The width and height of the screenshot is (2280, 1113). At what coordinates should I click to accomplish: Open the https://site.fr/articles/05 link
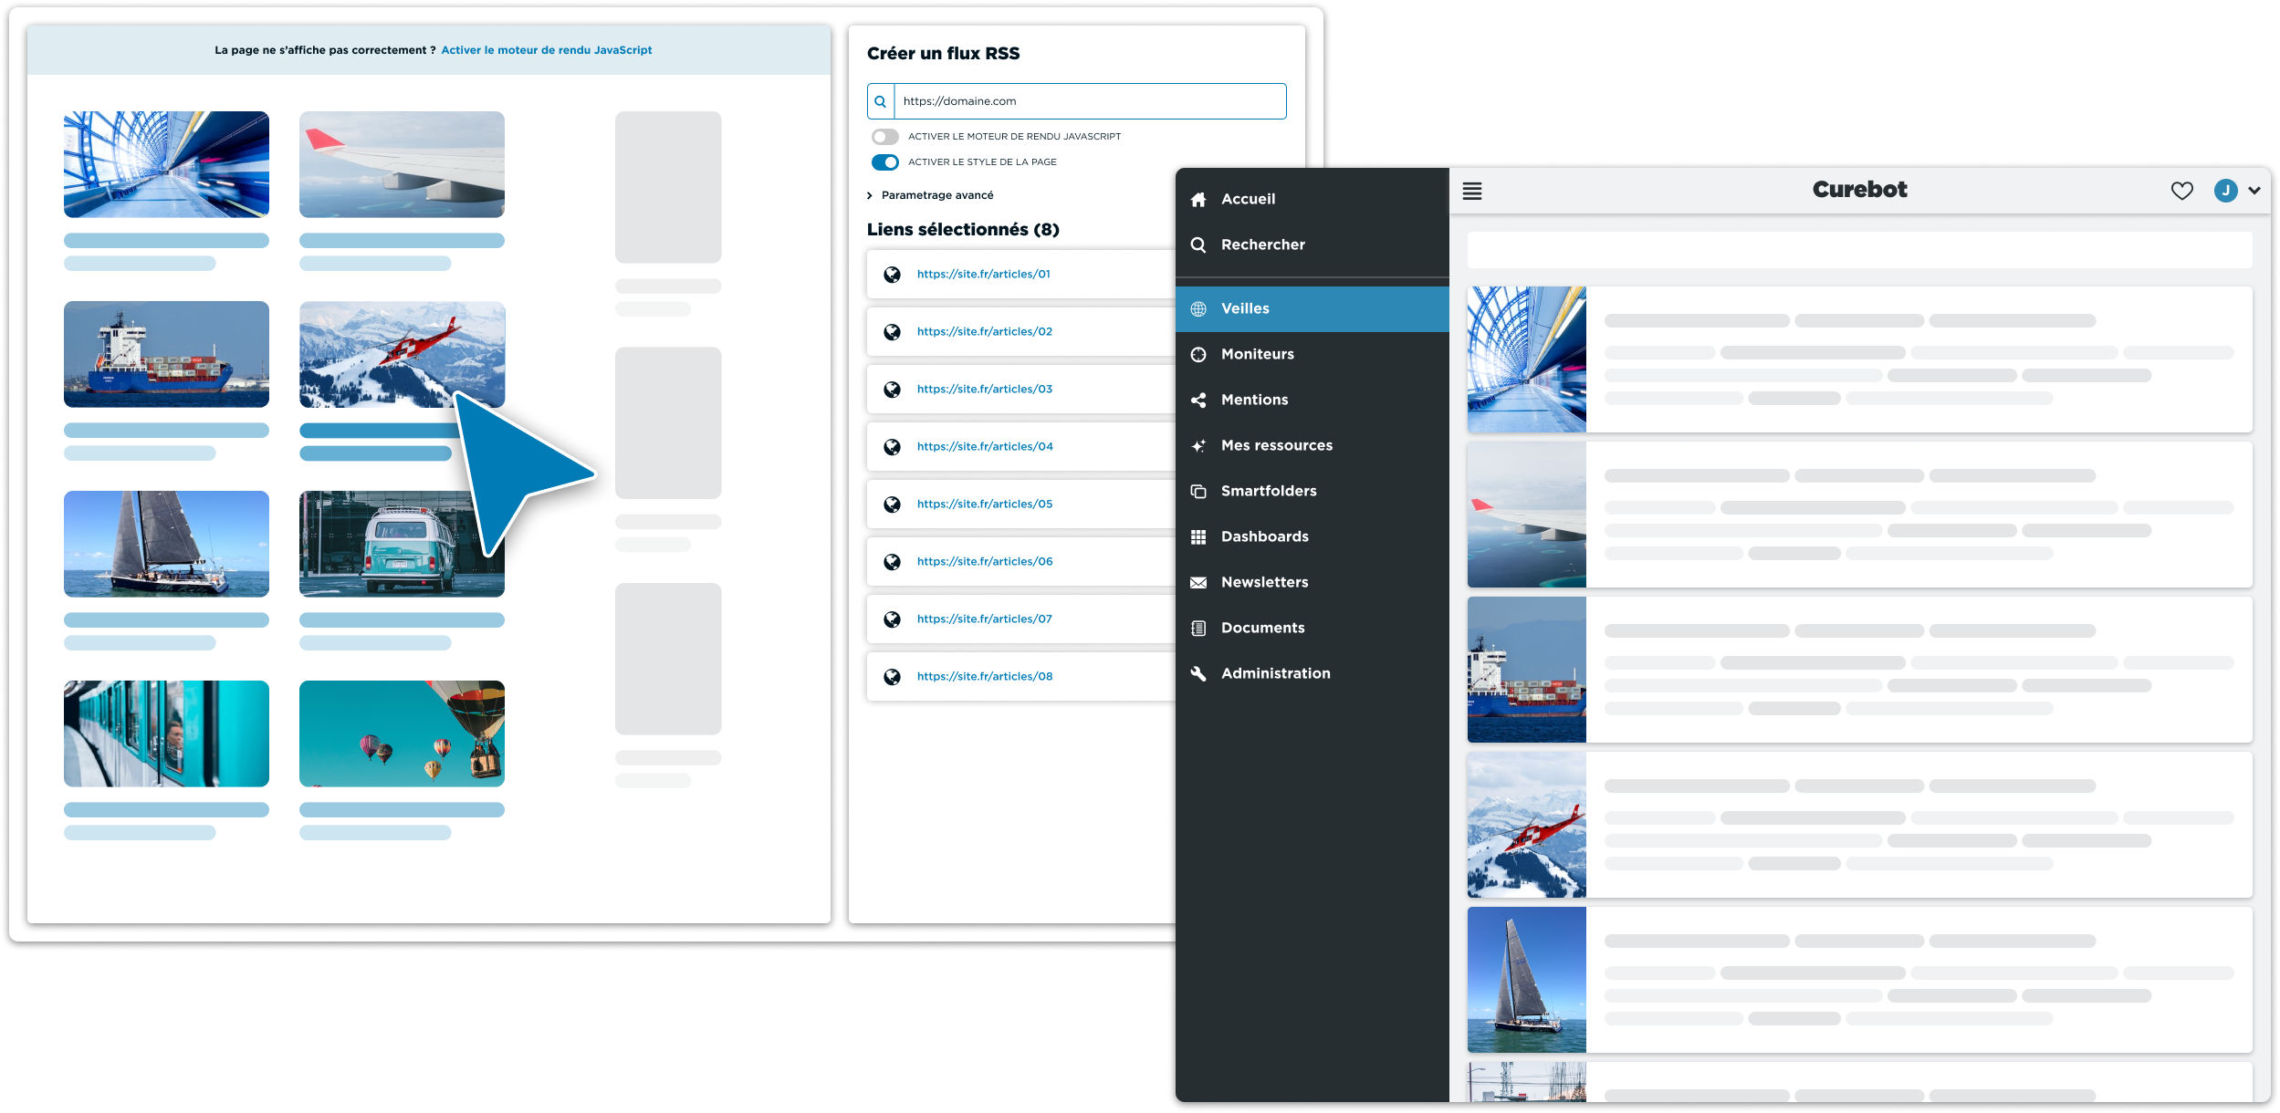click(985, 504)
